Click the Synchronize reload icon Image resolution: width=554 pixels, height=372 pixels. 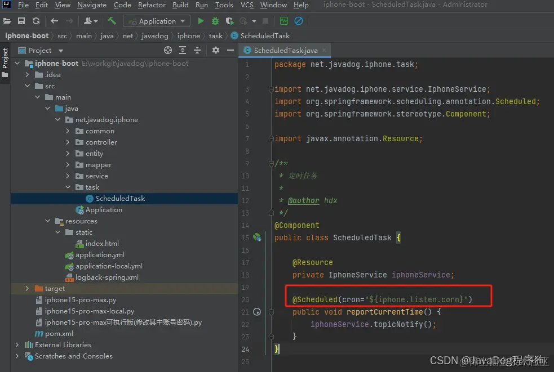coord(36,21)
